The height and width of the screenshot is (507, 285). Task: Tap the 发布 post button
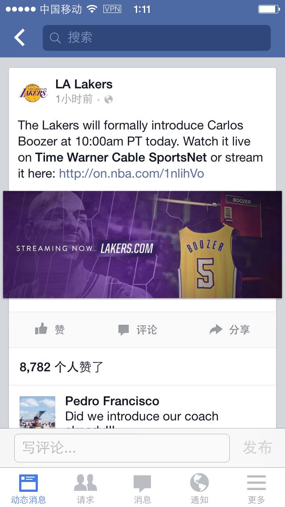[x=257, y=448]
